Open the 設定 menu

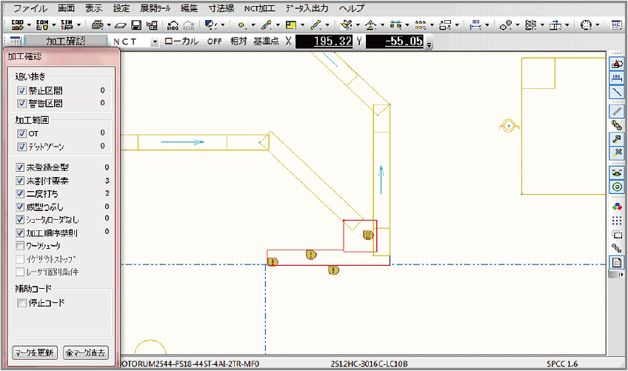coord(121,8)
